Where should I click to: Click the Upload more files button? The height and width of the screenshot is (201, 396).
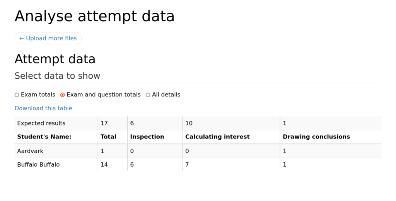click(x=48, y=38)
